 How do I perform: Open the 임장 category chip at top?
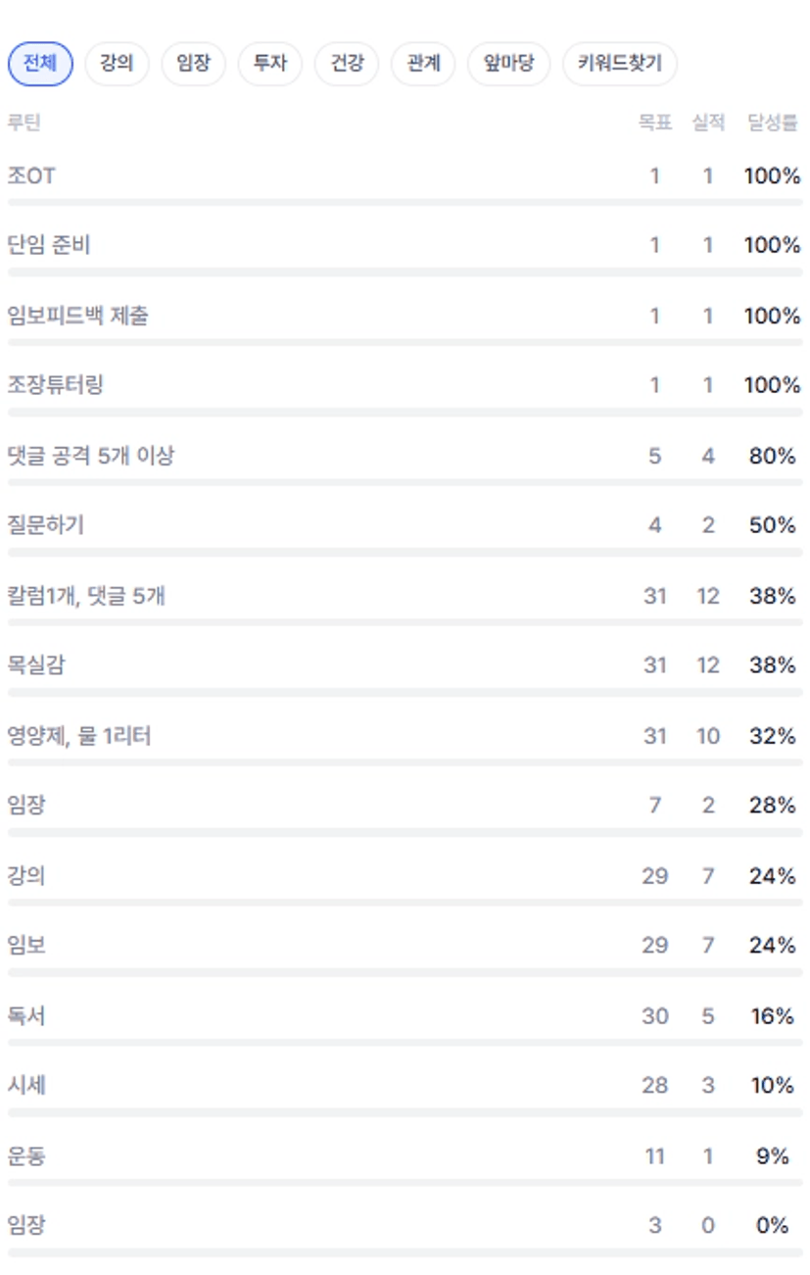click(193, 65)
